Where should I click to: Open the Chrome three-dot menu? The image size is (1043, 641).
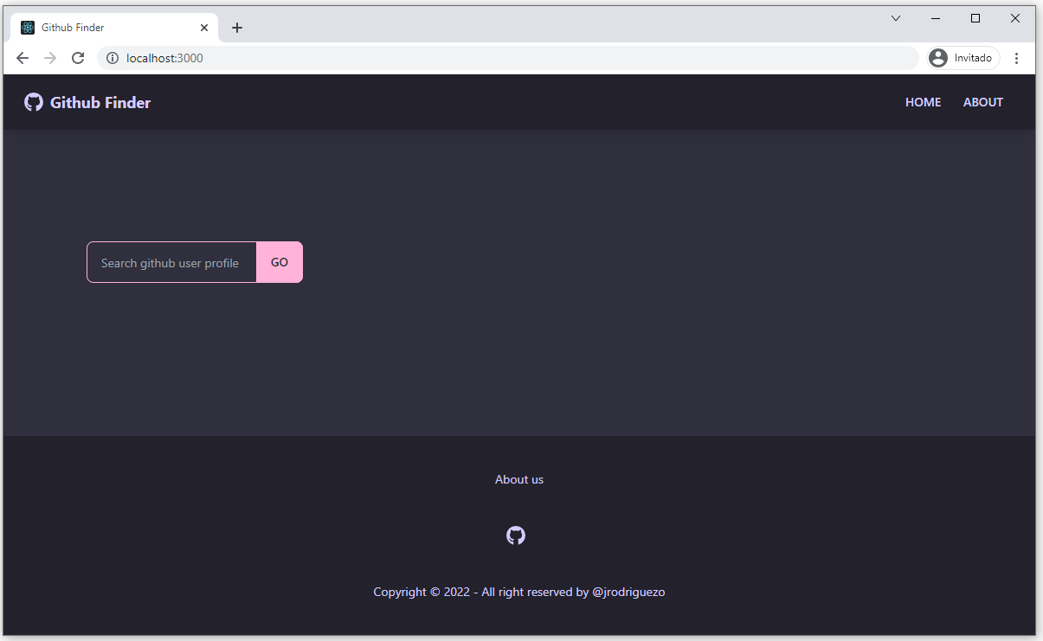click(x=1016, y=58)
